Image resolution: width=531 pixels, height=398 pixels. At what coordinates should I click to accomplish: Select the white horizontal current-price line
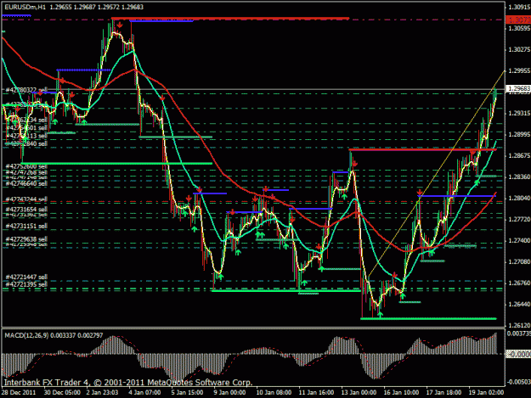253,89
